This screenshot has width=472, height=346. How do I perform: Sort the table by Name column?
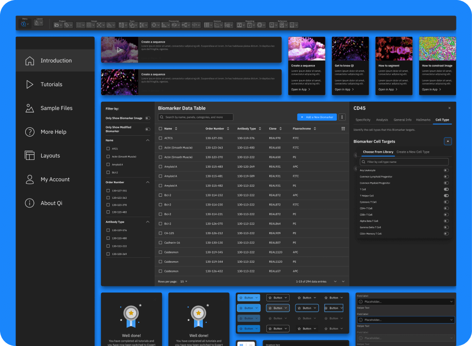tap(176, 129)
